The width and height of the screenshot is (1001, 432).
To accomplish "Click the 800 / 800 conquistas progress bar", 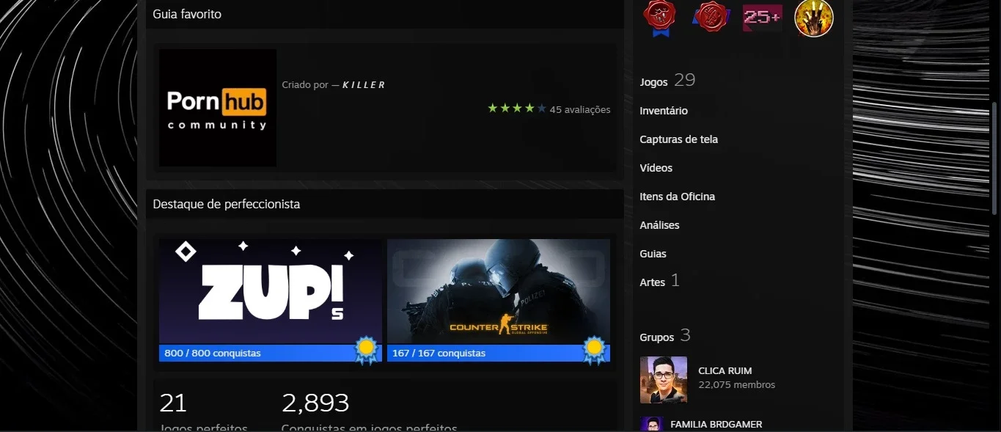I will click(271, 354).
